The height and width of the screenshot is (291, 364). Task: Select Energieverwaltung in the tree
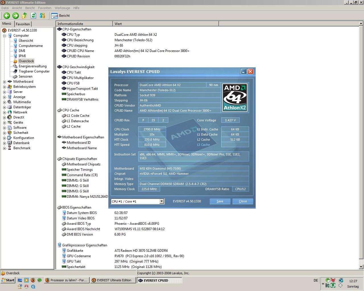coord(32,66)
